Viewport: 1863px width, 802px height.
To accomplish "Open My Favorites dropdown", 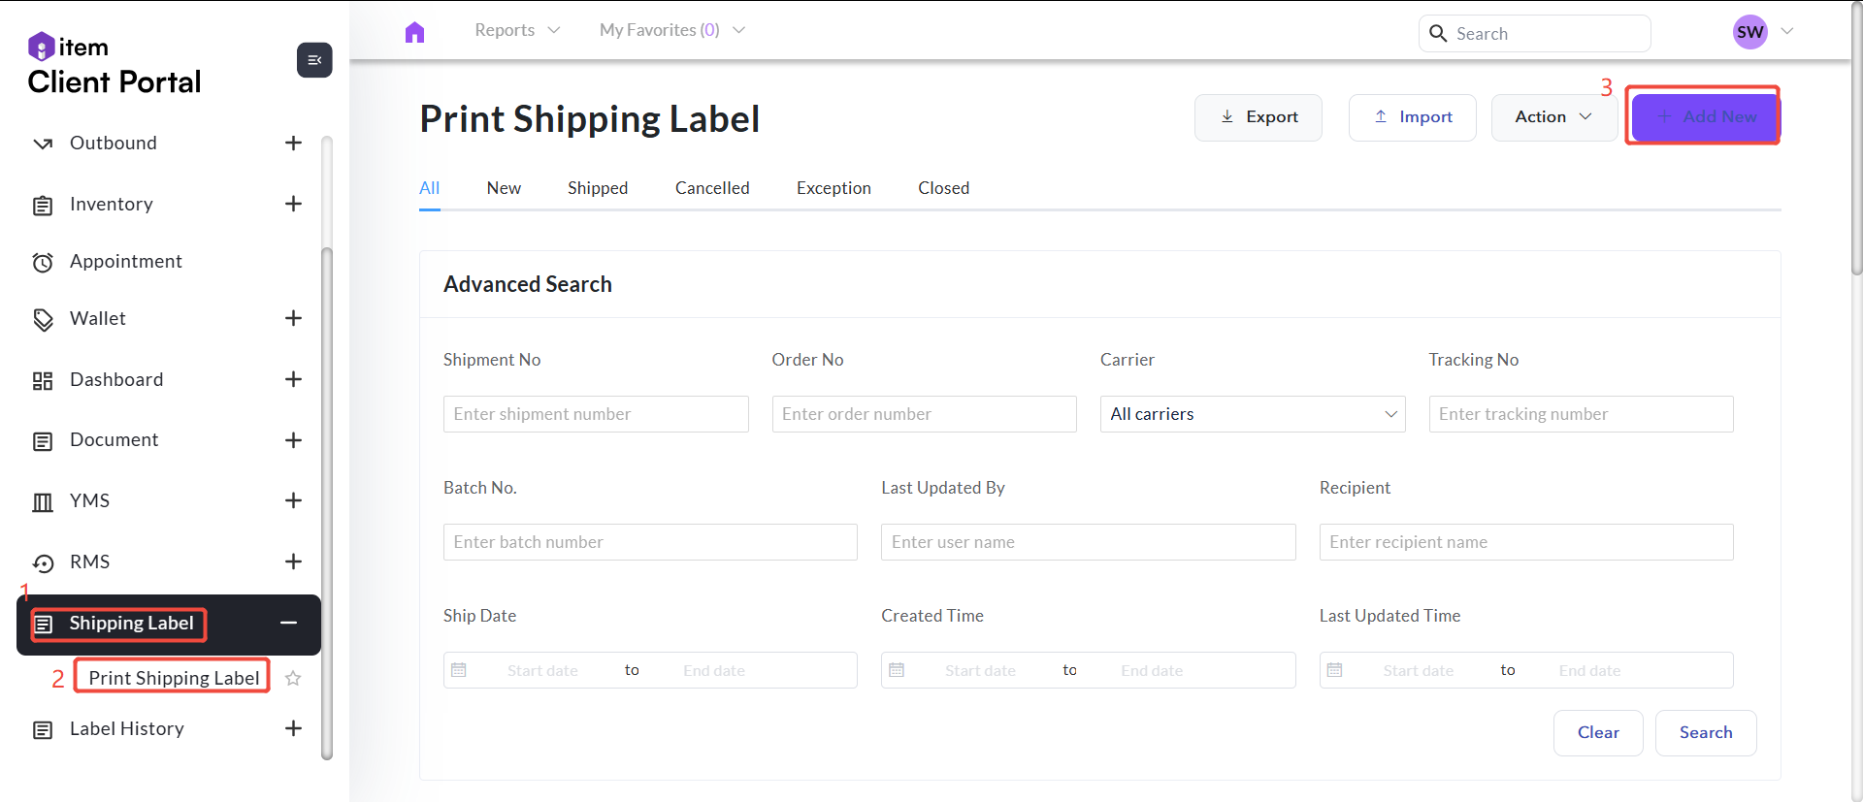I will (x=671, y=30).
